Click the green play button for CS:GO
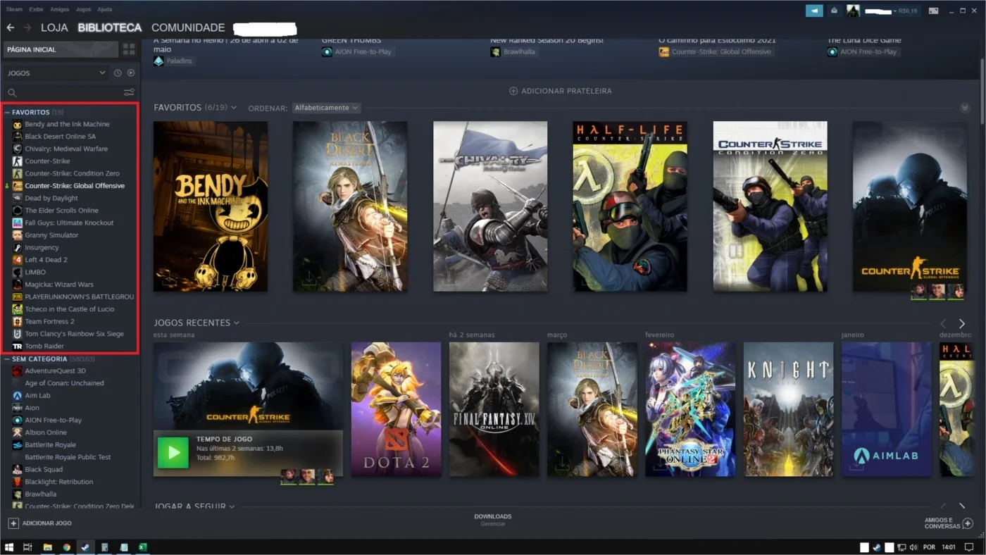986x555 pixels. [173, 453]
